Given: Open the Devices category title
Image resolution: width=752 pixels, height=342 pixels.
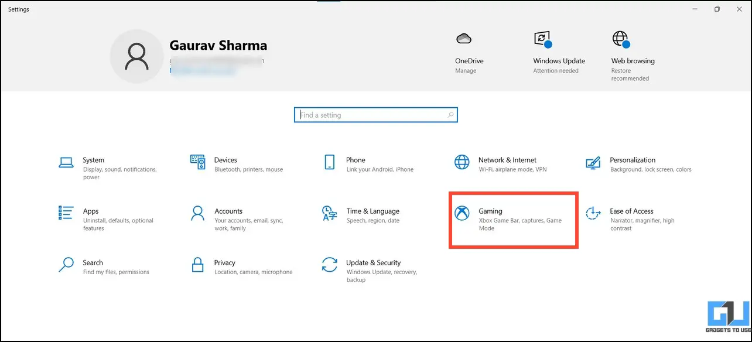Looking at the screenshot, I should 225,160.
